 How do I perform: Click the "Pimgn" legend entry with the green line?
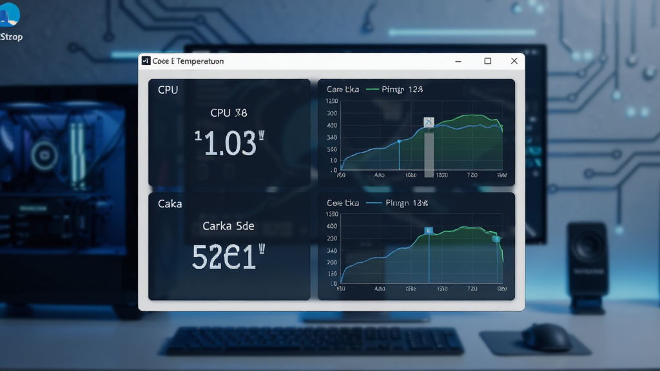tap(394, 89)
